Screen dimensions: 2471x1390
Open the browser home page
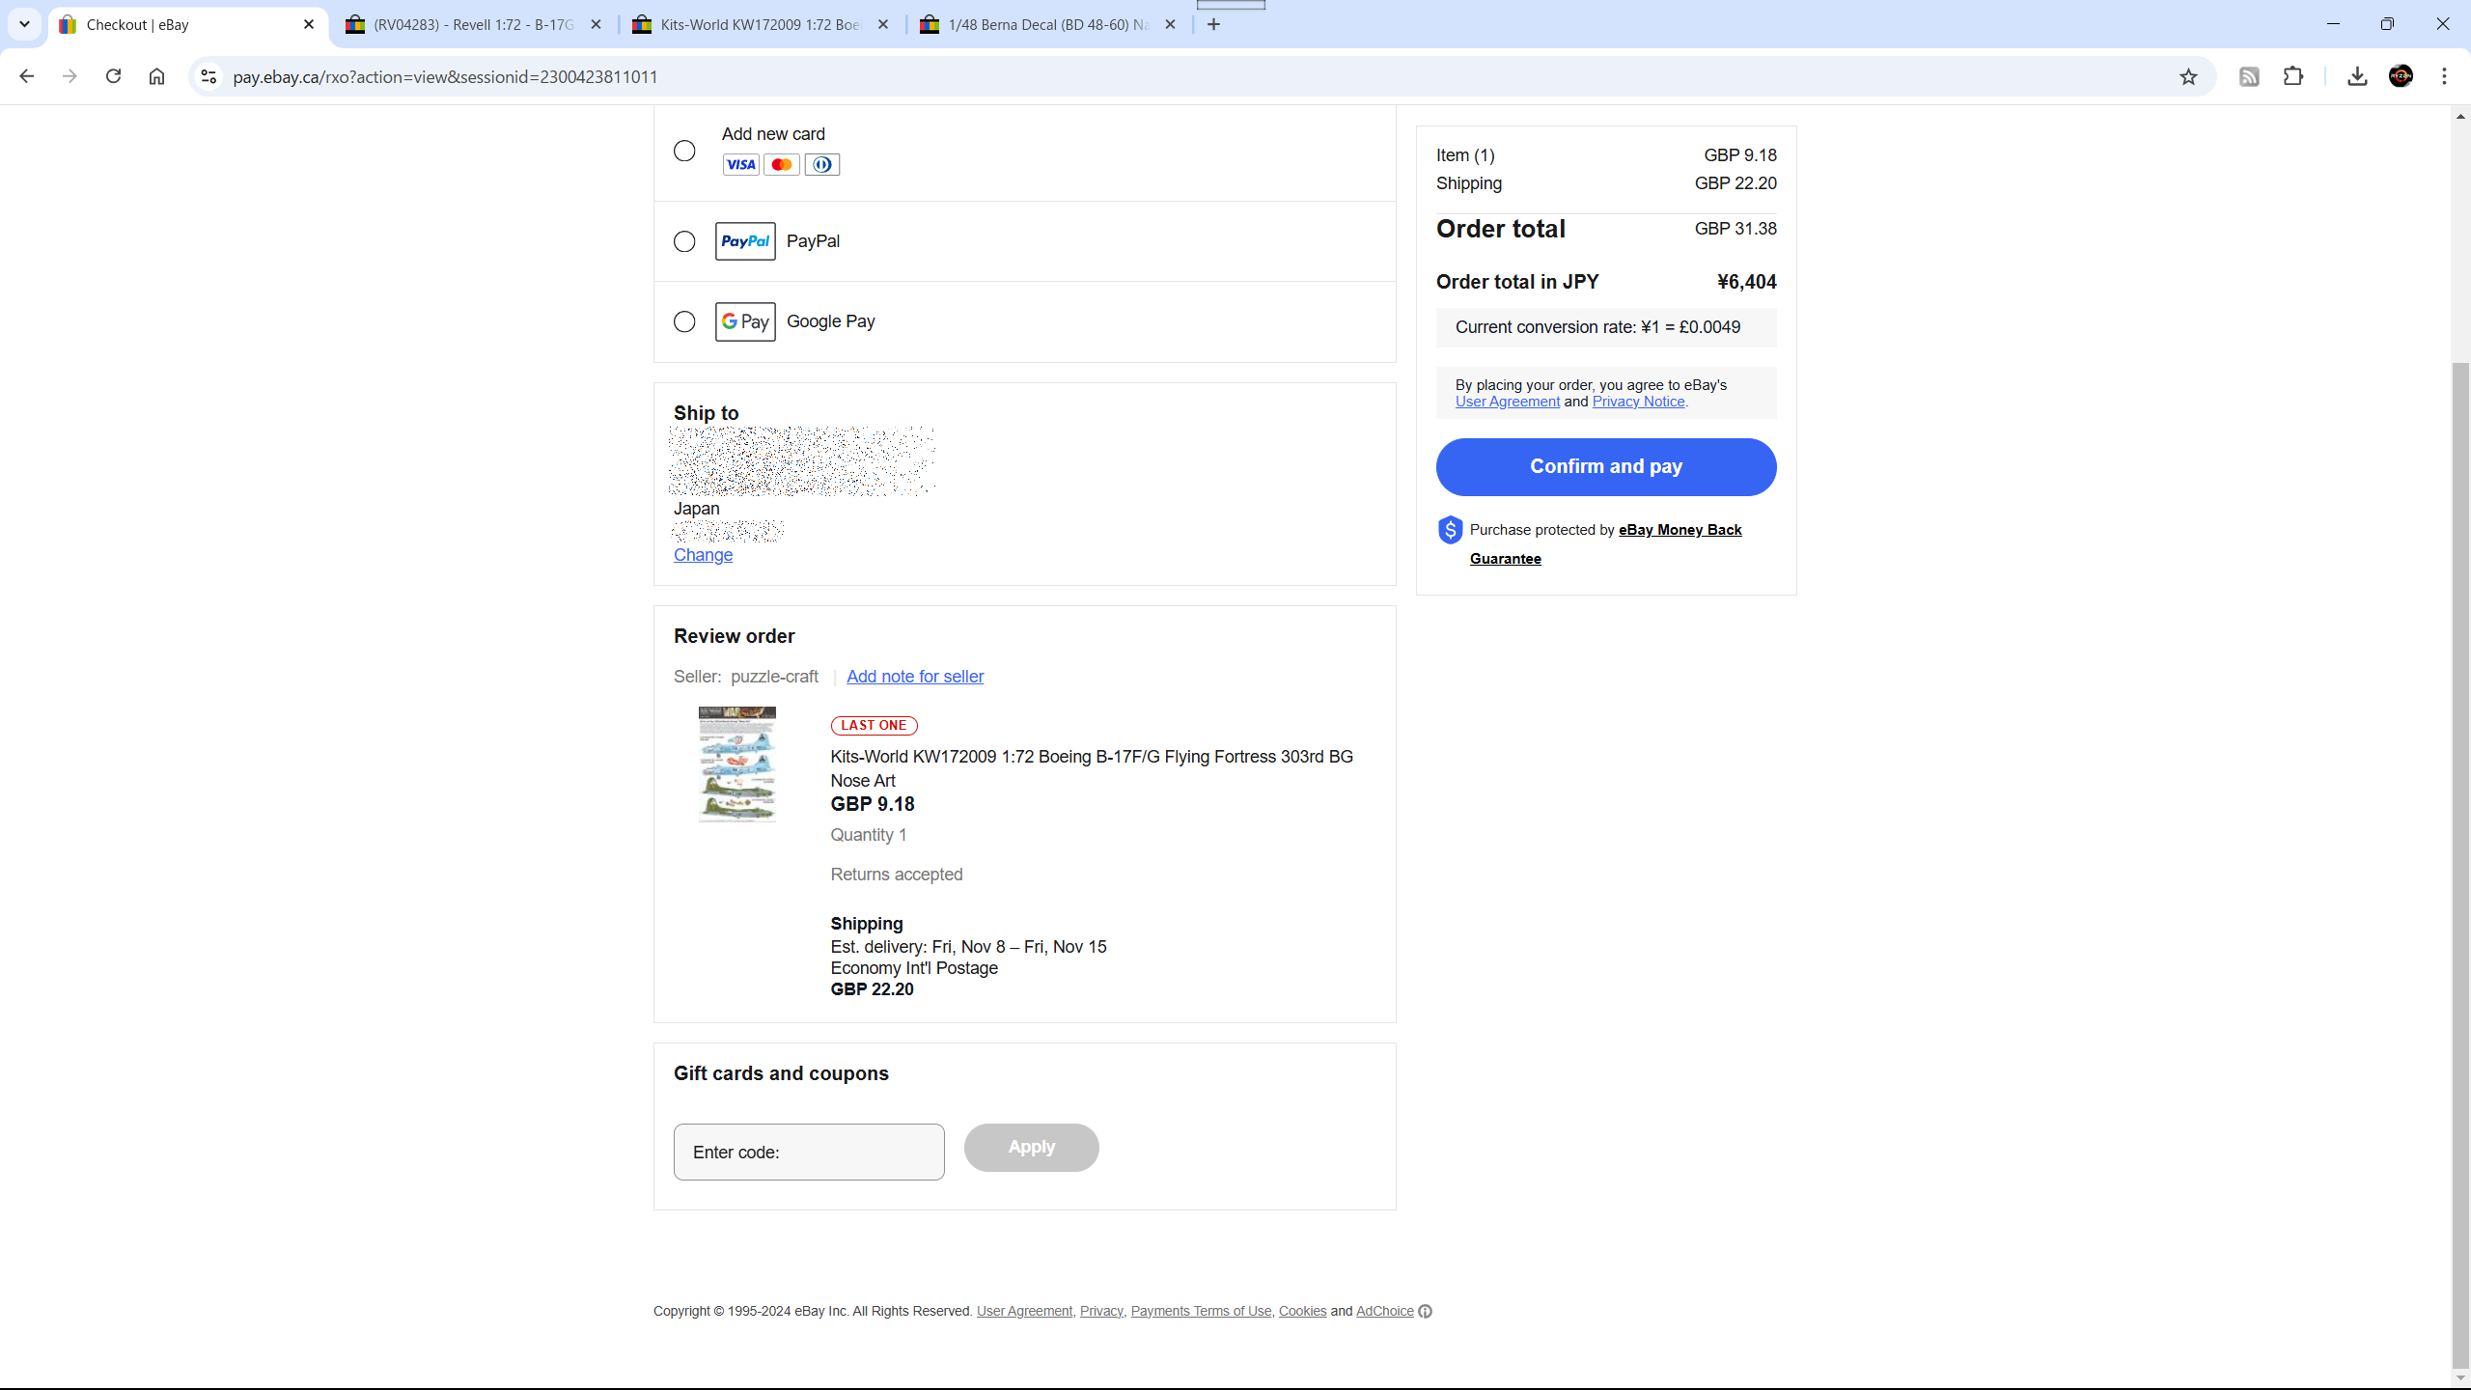click(156, 76)
